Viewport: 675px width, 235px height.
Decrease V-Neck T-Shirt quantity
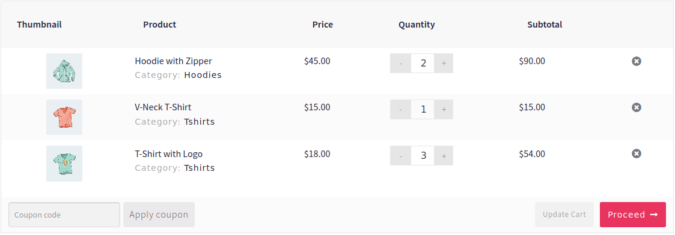tap(401, 110)
